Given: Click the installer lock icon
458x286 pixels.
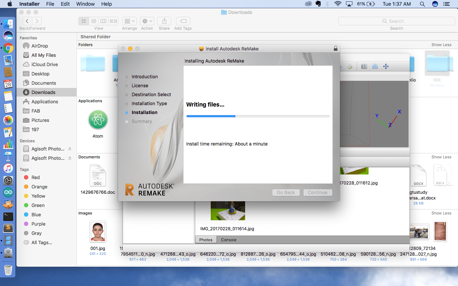Looking at the screenshot, I should coord(335,48).
